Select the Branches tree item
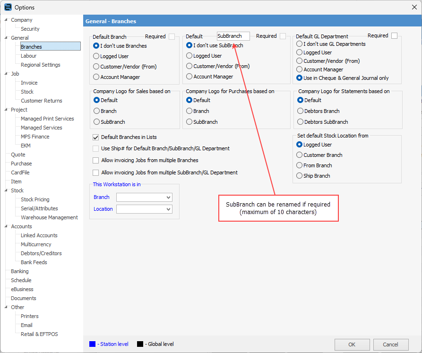The image size is (422, 353). tap(50, 46)
